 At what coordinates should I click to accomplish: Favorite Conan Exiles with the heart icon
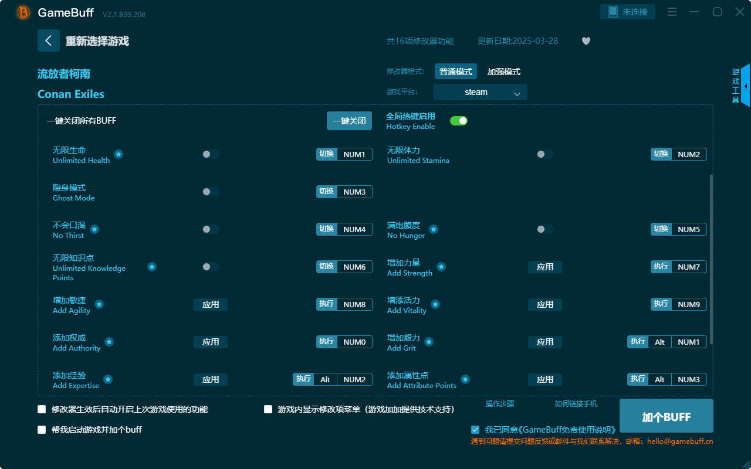point(586,41)
